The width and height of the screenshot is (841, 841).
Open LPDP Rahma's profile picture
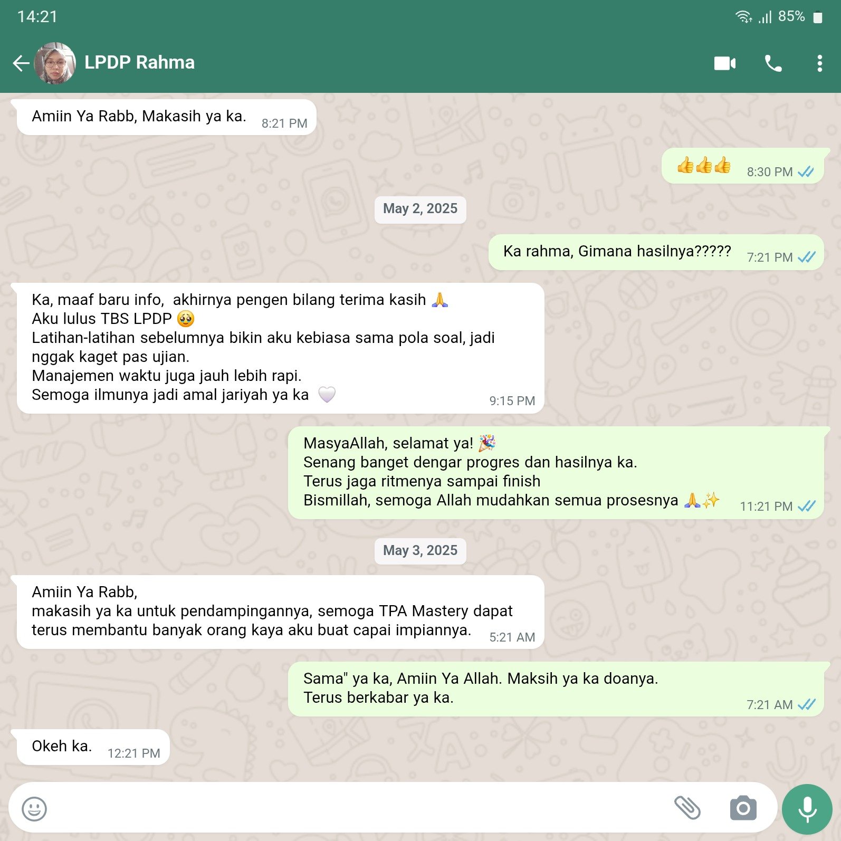[55, 63]
